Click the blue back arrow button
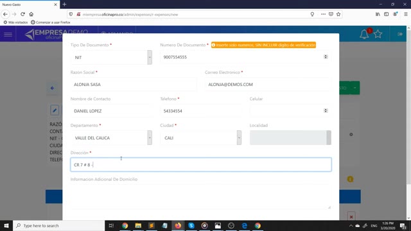 pos(52,88)
